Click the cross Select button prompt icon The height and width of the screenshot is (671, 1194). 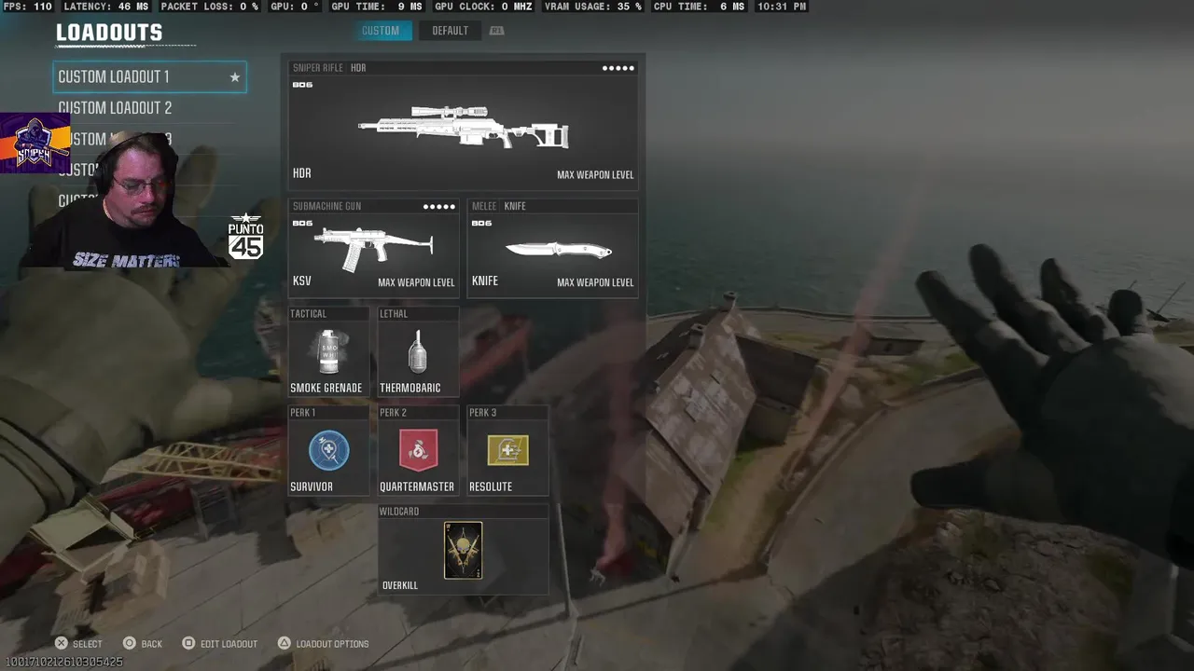coord(61,643)
